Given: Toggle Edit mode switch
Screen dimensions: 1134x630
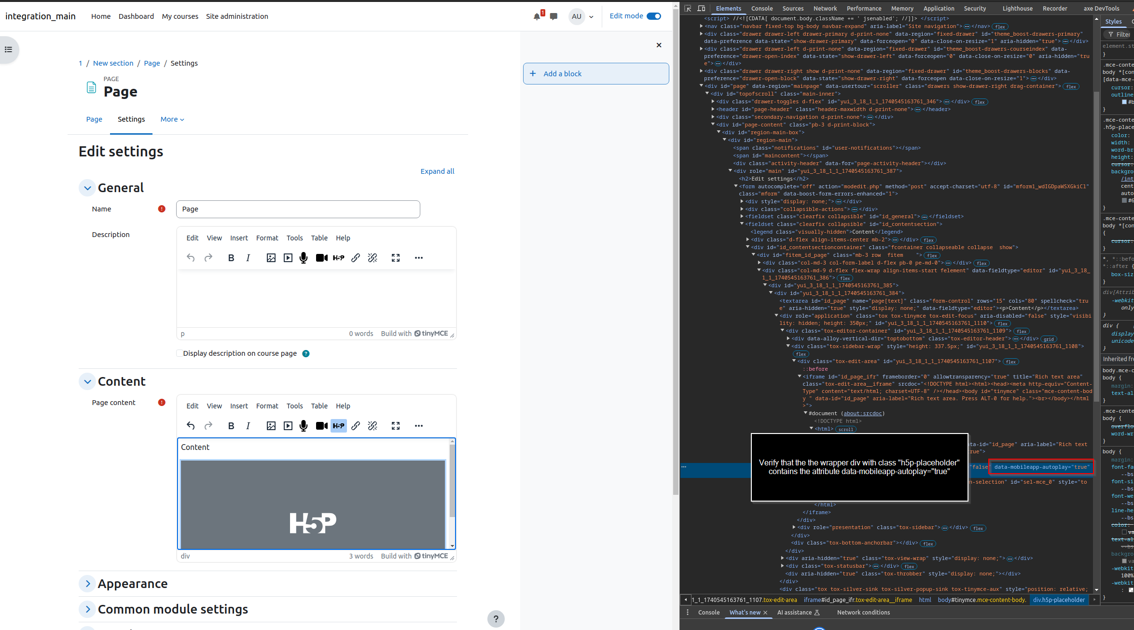Looking at the screenshot, I should pyautogui.click(x=654, y=16).
